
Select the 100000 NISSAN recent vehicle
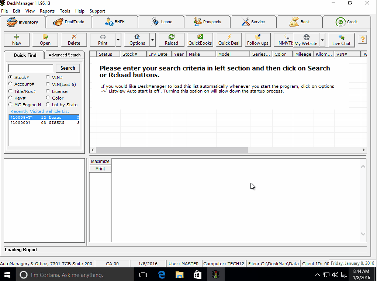[x=44, y=122]
